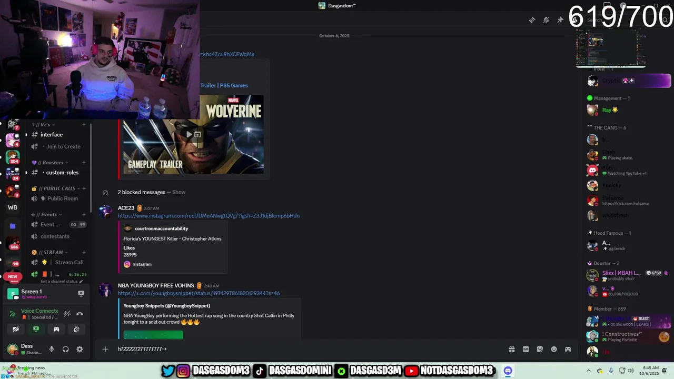Show the 2 blocked messages
Screen dimensions: 674x379
point(179,192)
